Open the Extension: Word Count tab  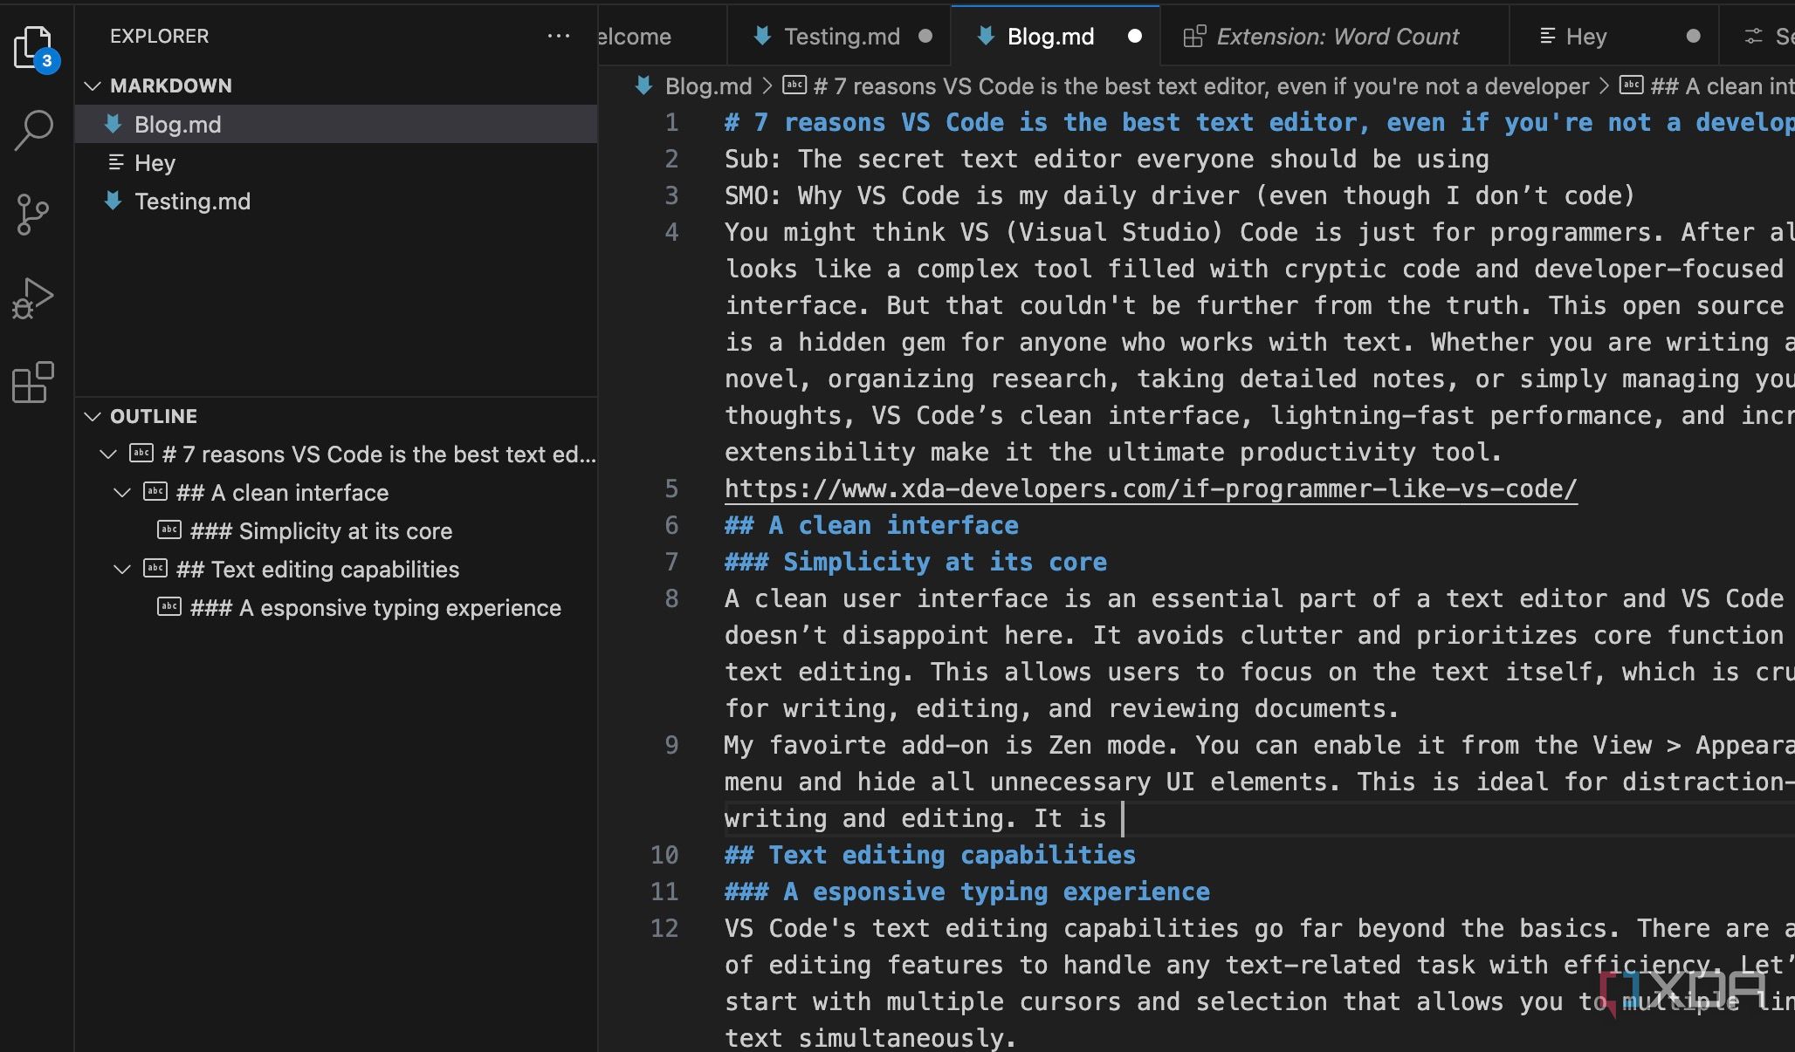tap(1336, 36)
